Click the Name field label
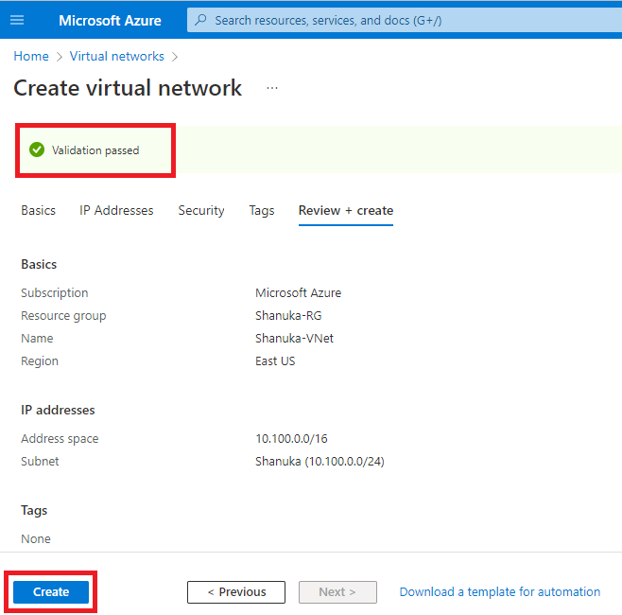This screenshot has height=615, width=622. click(37, 338)
